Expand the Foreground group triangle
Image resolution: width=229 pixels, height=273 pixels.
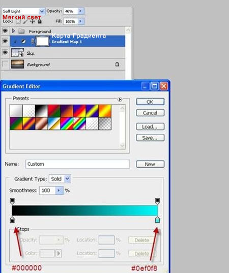pos(13,31)
